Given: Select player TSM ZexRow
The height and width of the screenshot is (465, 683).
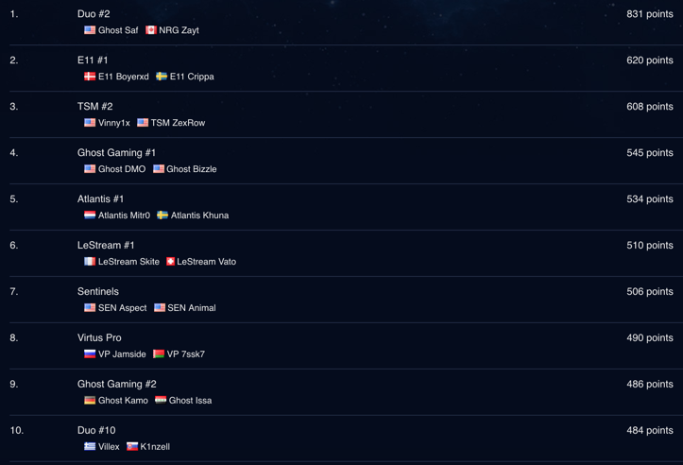Looking at the screenshot, I should (x=178, y=123).
